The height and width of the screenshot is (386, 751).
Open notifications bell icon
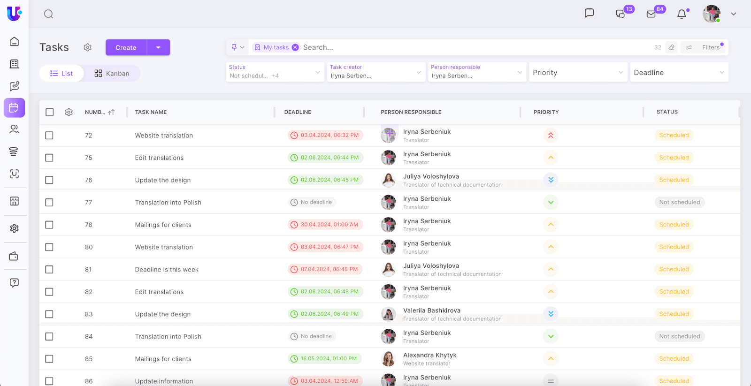click(x=682, y=14)
